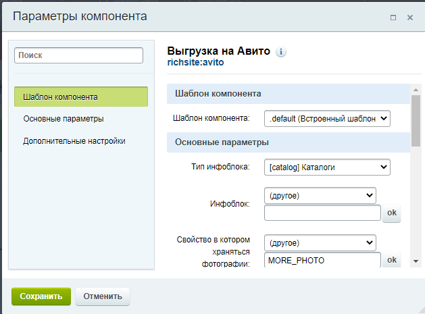Image resolution: width=425 pixels, height=314 pixels.
Task: Open Дополнительные настройки in the sidebar
Action: (74, 141)
